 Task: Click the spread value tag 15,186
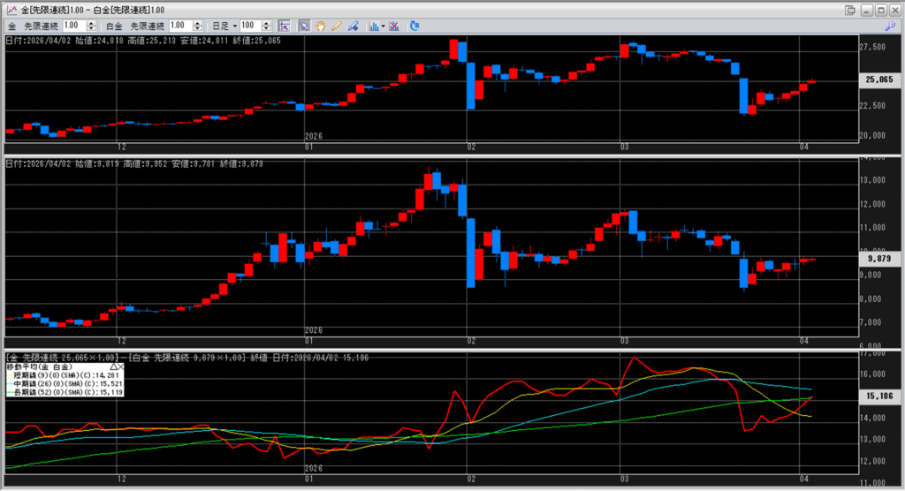879,397
